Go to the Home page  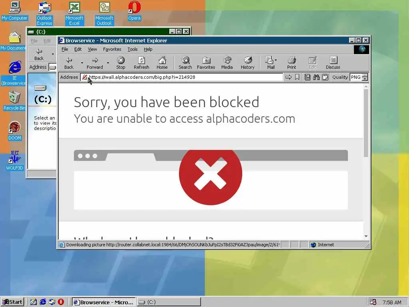[162, 63]
